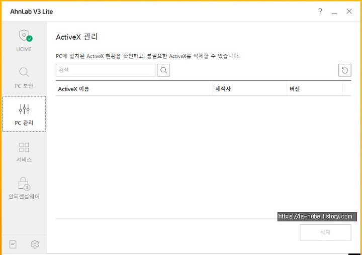362x255 pixels.
Task: Sort by ActiveX 이름 column header
Action: click(134, 89)
